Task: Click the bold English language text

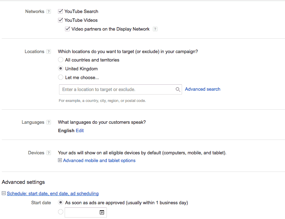Action: [66, 131]
